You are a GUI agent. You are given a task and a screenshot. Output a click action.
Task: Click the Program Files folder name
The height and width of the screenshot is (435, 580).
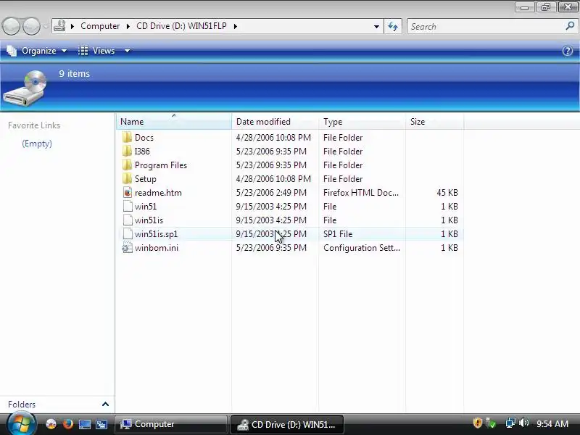coord(160,165)
